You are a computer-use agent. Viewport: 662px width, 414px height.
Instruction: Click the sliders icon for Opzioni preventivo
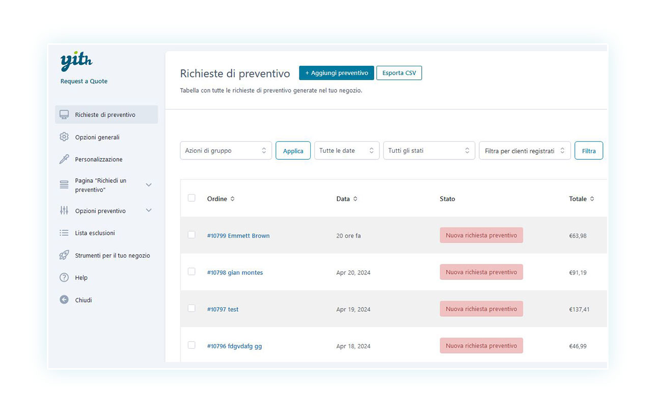[64, 210]
